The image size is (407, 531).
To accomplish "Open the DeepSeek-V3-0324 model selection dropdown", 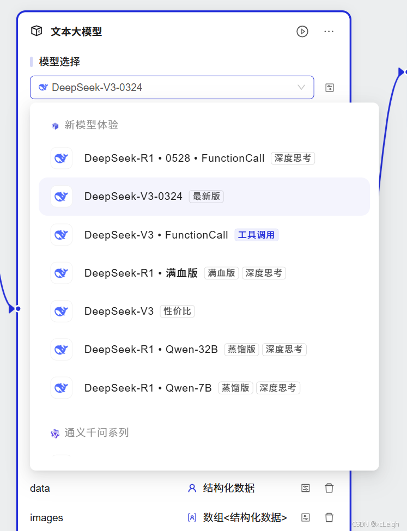I will pyautogui.click(x=172, y=87).
